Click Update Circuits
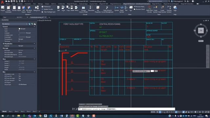The width and height of the screenshot is (210, 118). (x=47, y=9)
